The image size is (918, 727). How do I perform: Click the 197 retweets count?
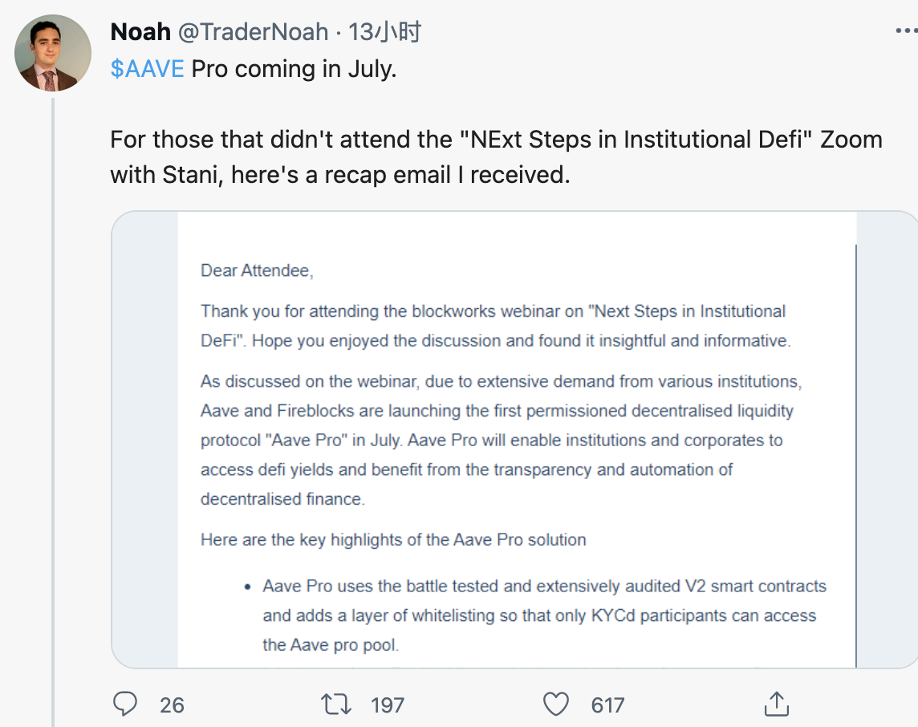pos(388,705)
